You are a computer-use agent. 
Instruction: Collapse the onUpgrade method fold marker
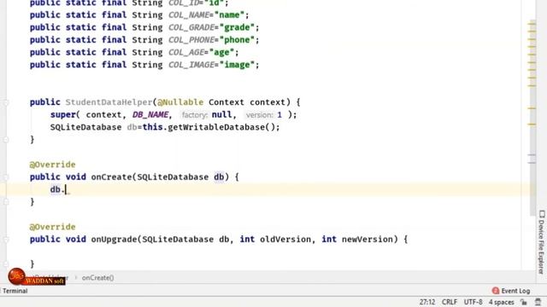(6, 240)
